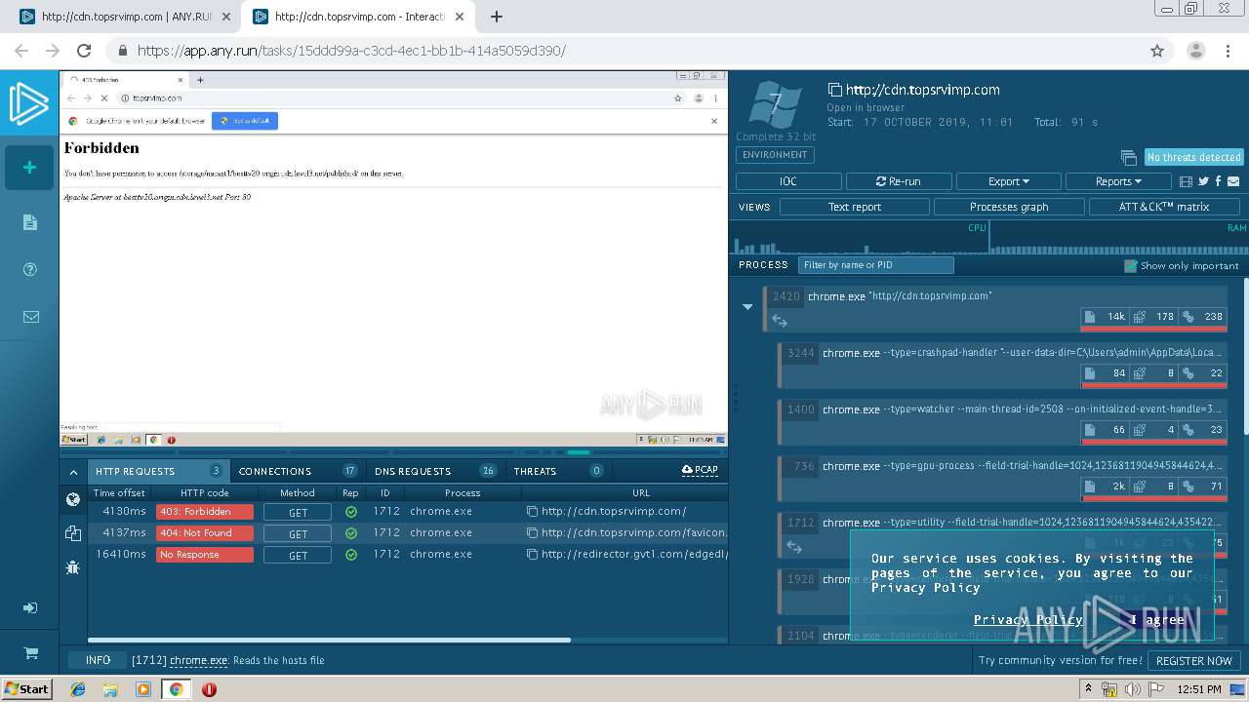The height and width of the screenshot is (702, 1249).
Task: Share the task on Twitter
Action: 1203,181
